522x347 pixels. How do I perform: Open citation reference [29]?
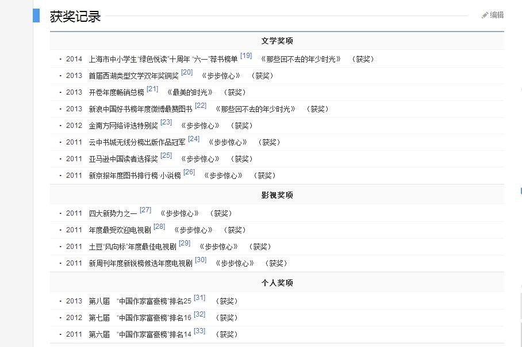[185, 243]
